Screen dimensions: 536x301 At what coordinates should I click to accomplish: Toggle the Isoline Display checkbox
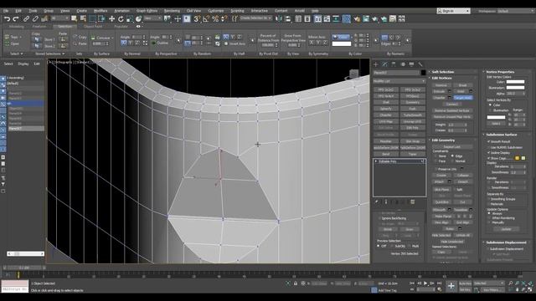[488, 152]
